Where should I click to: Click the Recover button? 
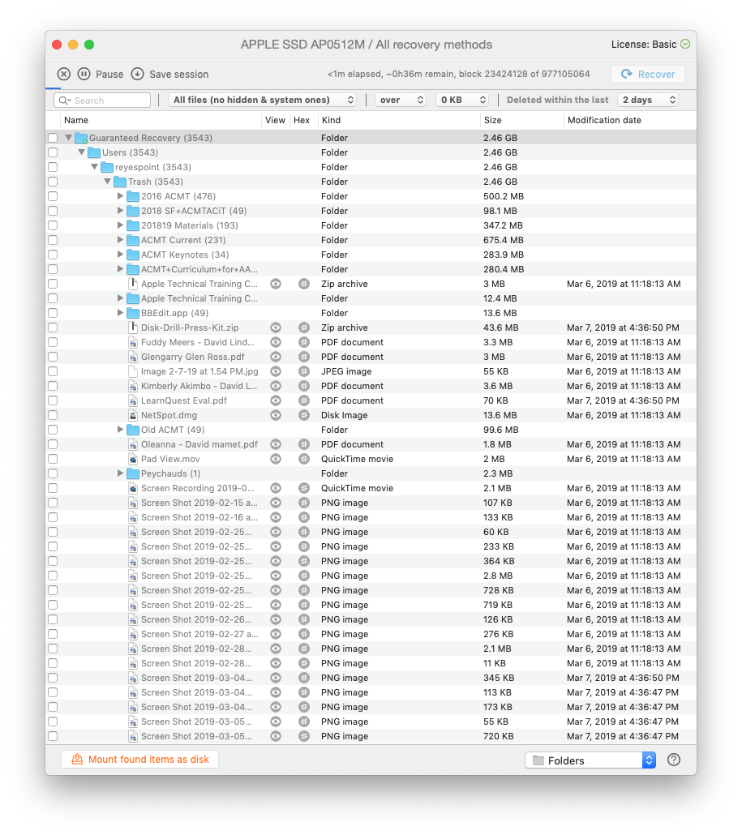[x=648, y=74]
